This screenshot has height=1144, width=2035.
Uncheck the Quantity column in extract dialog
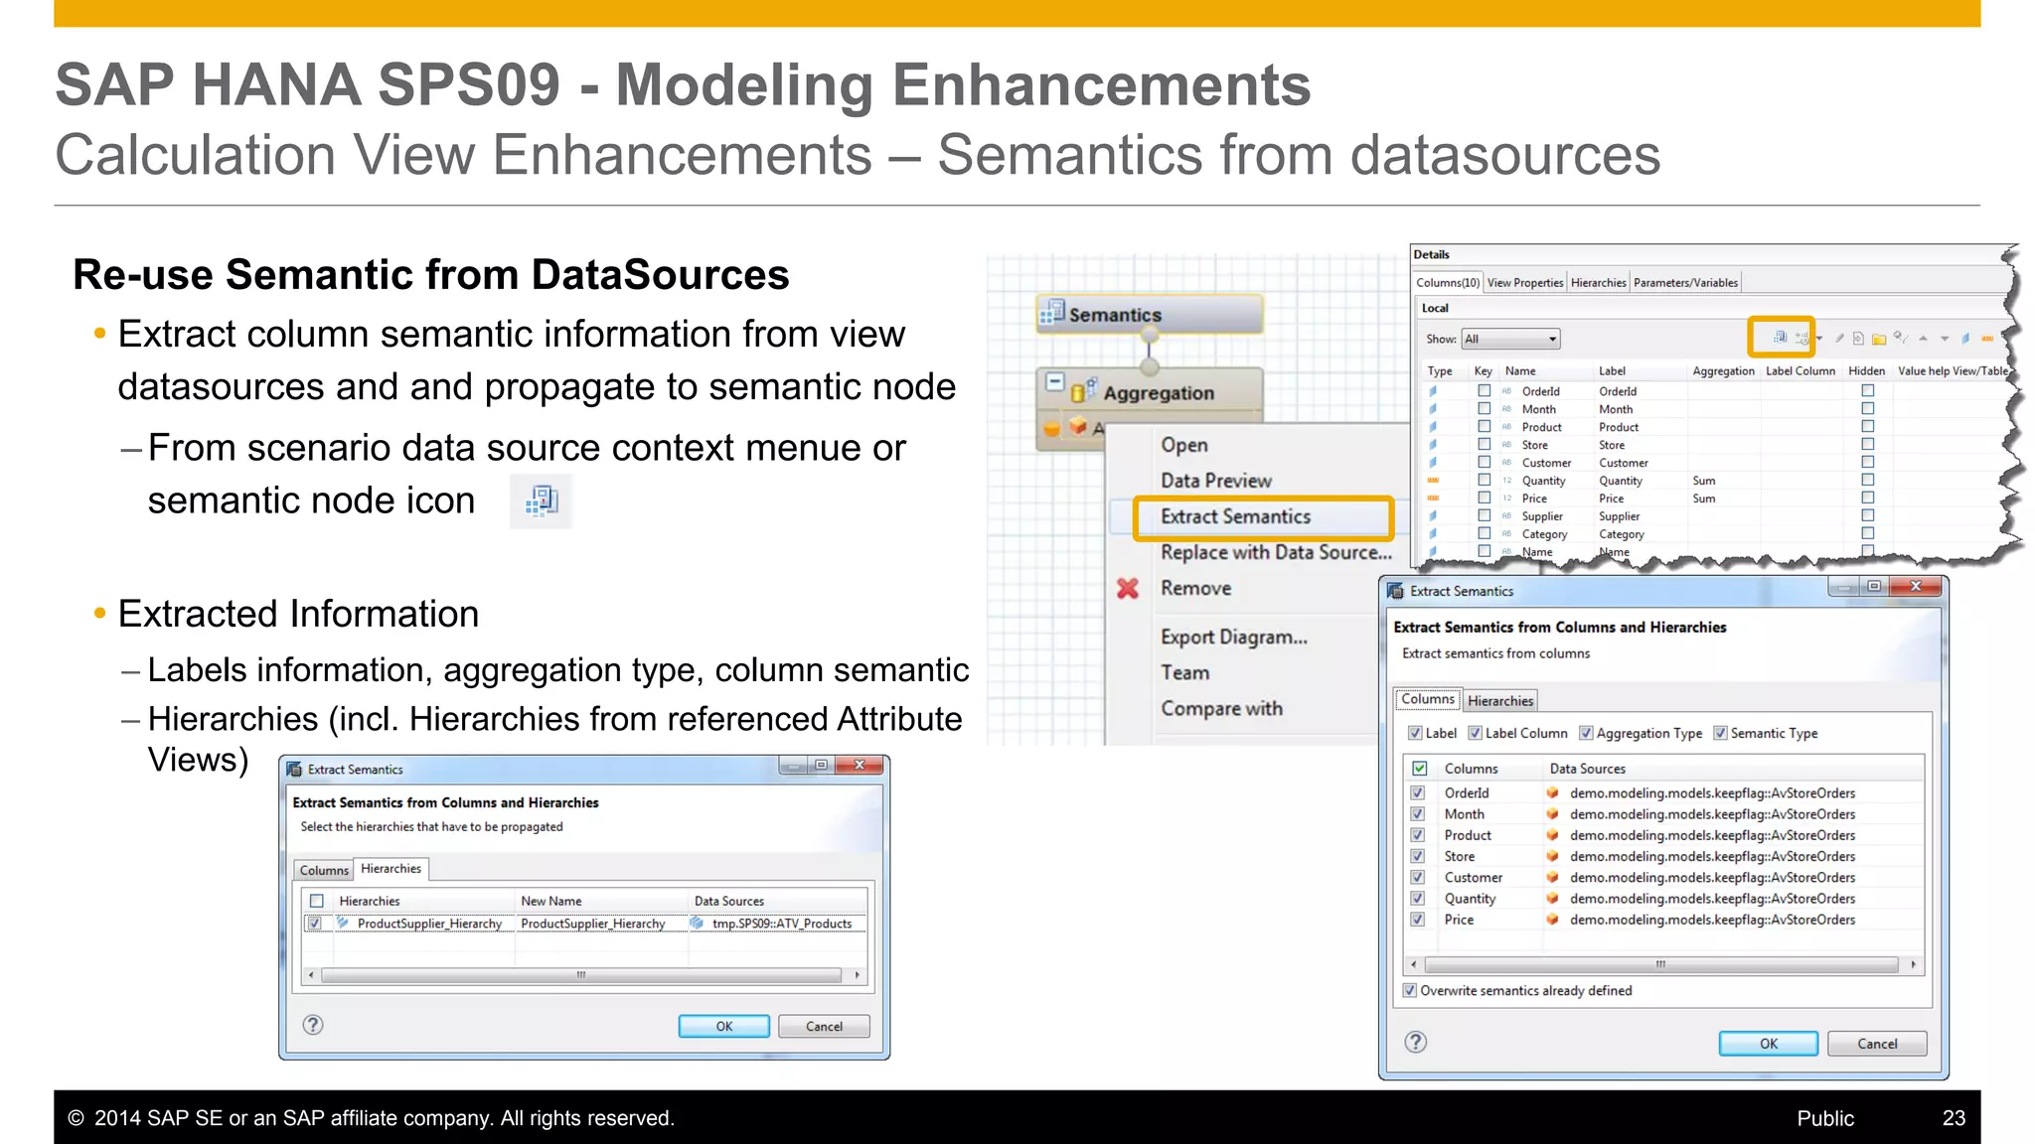click(1418, 898)
